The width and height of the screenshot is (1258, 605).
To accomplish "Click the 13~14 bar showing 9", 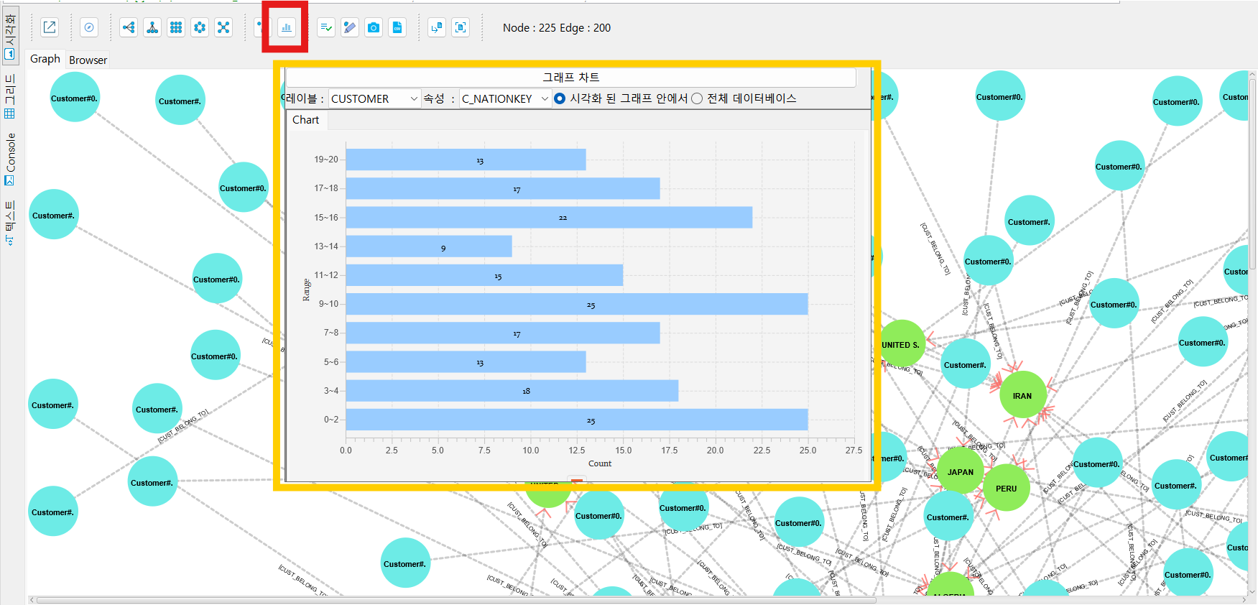I will tap(429, 246).
